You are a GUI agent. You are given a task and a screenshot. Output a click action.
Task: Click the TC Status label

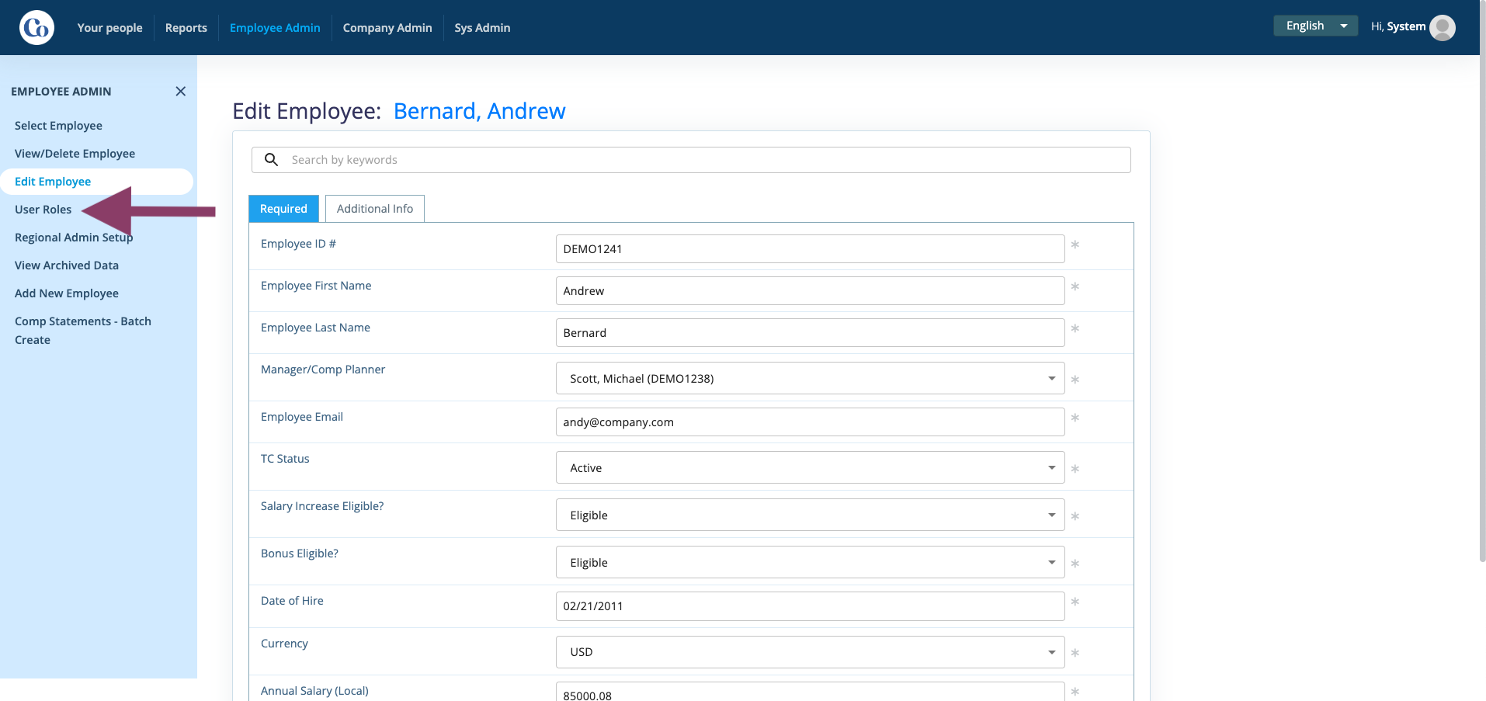[285, 459]
